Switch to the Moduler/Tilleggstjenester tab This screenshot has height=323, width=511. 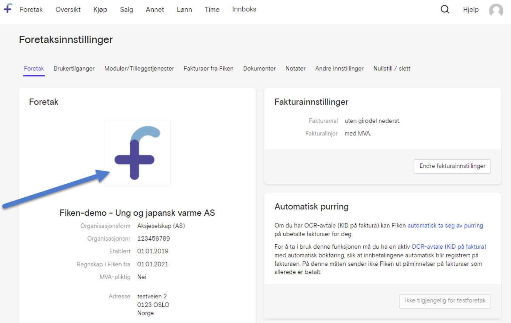click(x=139, y=68)
